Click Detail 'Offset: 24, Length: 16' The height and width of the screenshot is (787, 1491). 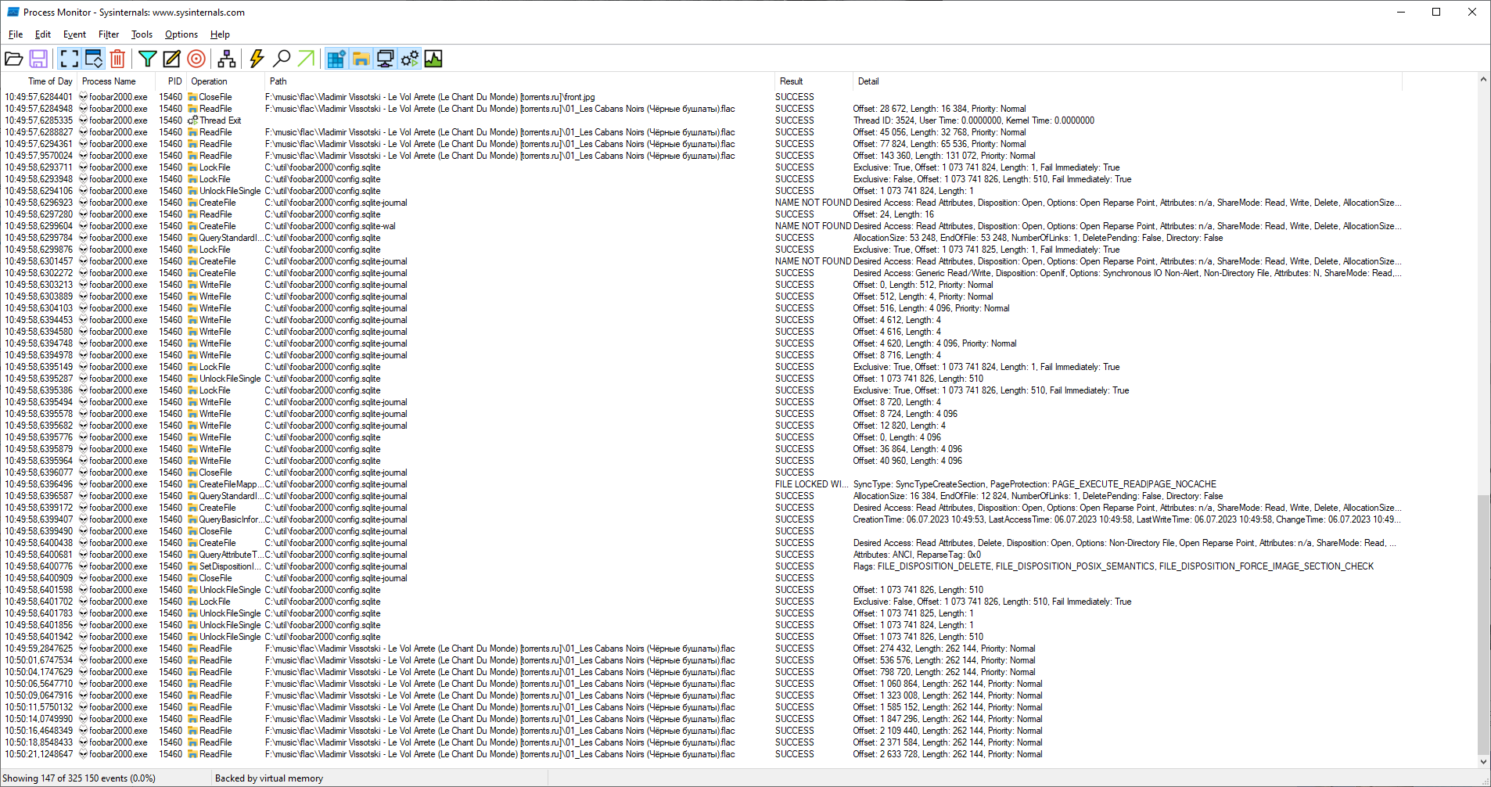coord(893,214)
